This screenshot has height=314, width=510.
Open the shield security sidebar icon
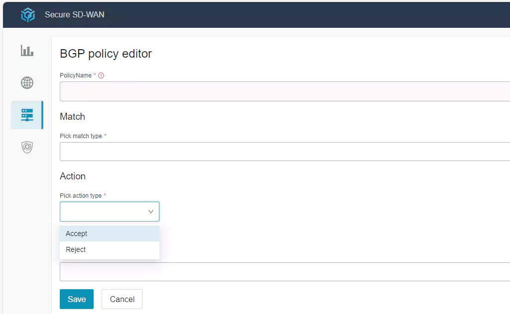(x=27, y=147)
